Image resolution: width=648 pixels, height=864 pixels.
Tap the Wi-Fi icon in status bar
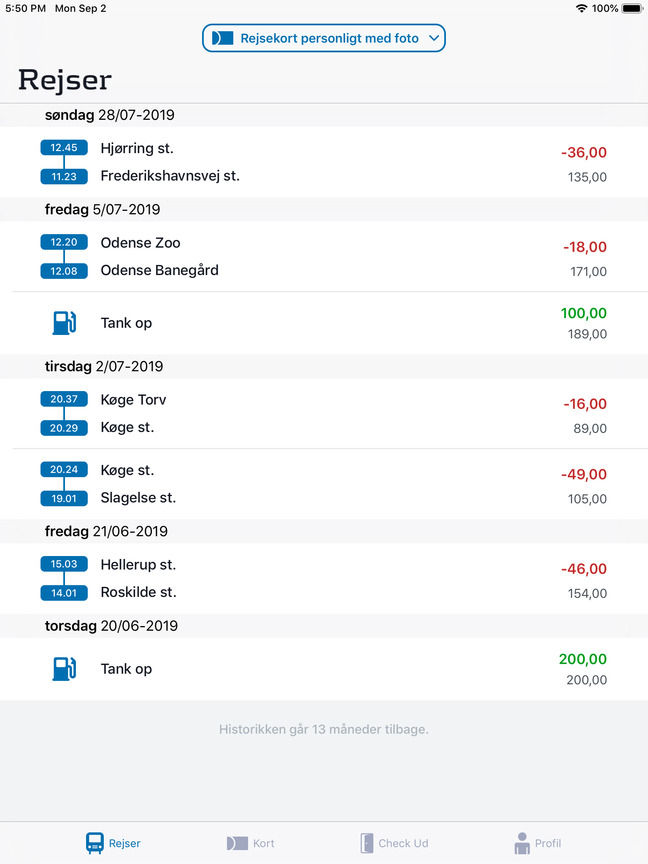pyautogui.click(x=581, y=8)
